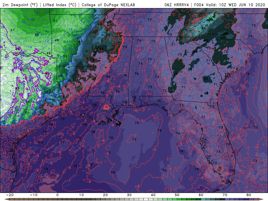Click the "51" dewpoint value on map
This screenshot has width=268, height=201.
pyautogui.click(x=55, y=21)
